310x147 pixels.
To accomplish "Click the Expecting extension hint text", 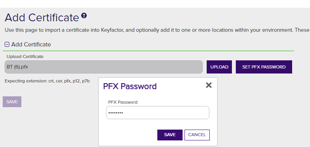I will 47,81.
